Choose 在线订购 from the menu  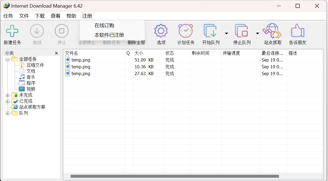coord(104,26)
